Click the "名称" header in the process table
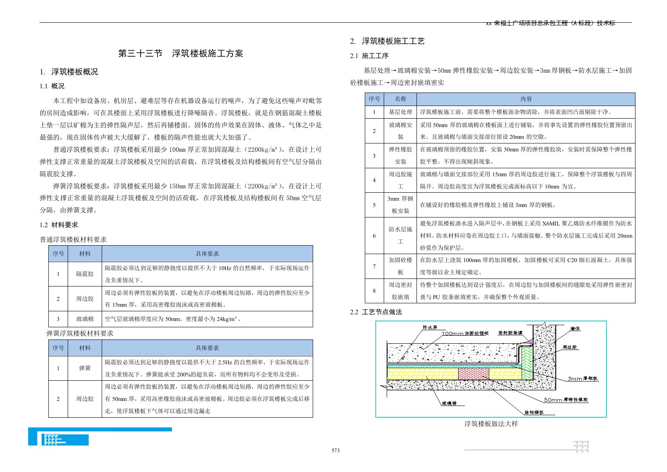The width and height of the screenshot is (667, 472). click(x=401, y=99)
